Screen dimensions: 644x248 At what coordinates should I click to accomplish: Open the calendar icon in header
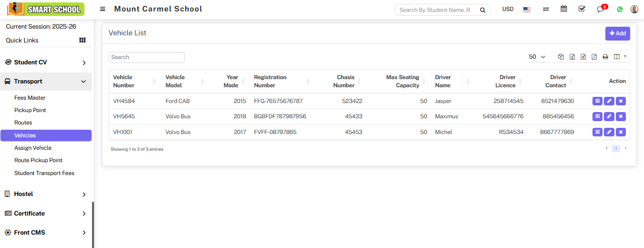(563, 9)
